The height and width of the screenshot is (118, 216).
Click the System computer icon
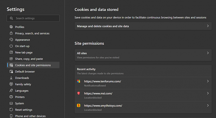[11, 103]
